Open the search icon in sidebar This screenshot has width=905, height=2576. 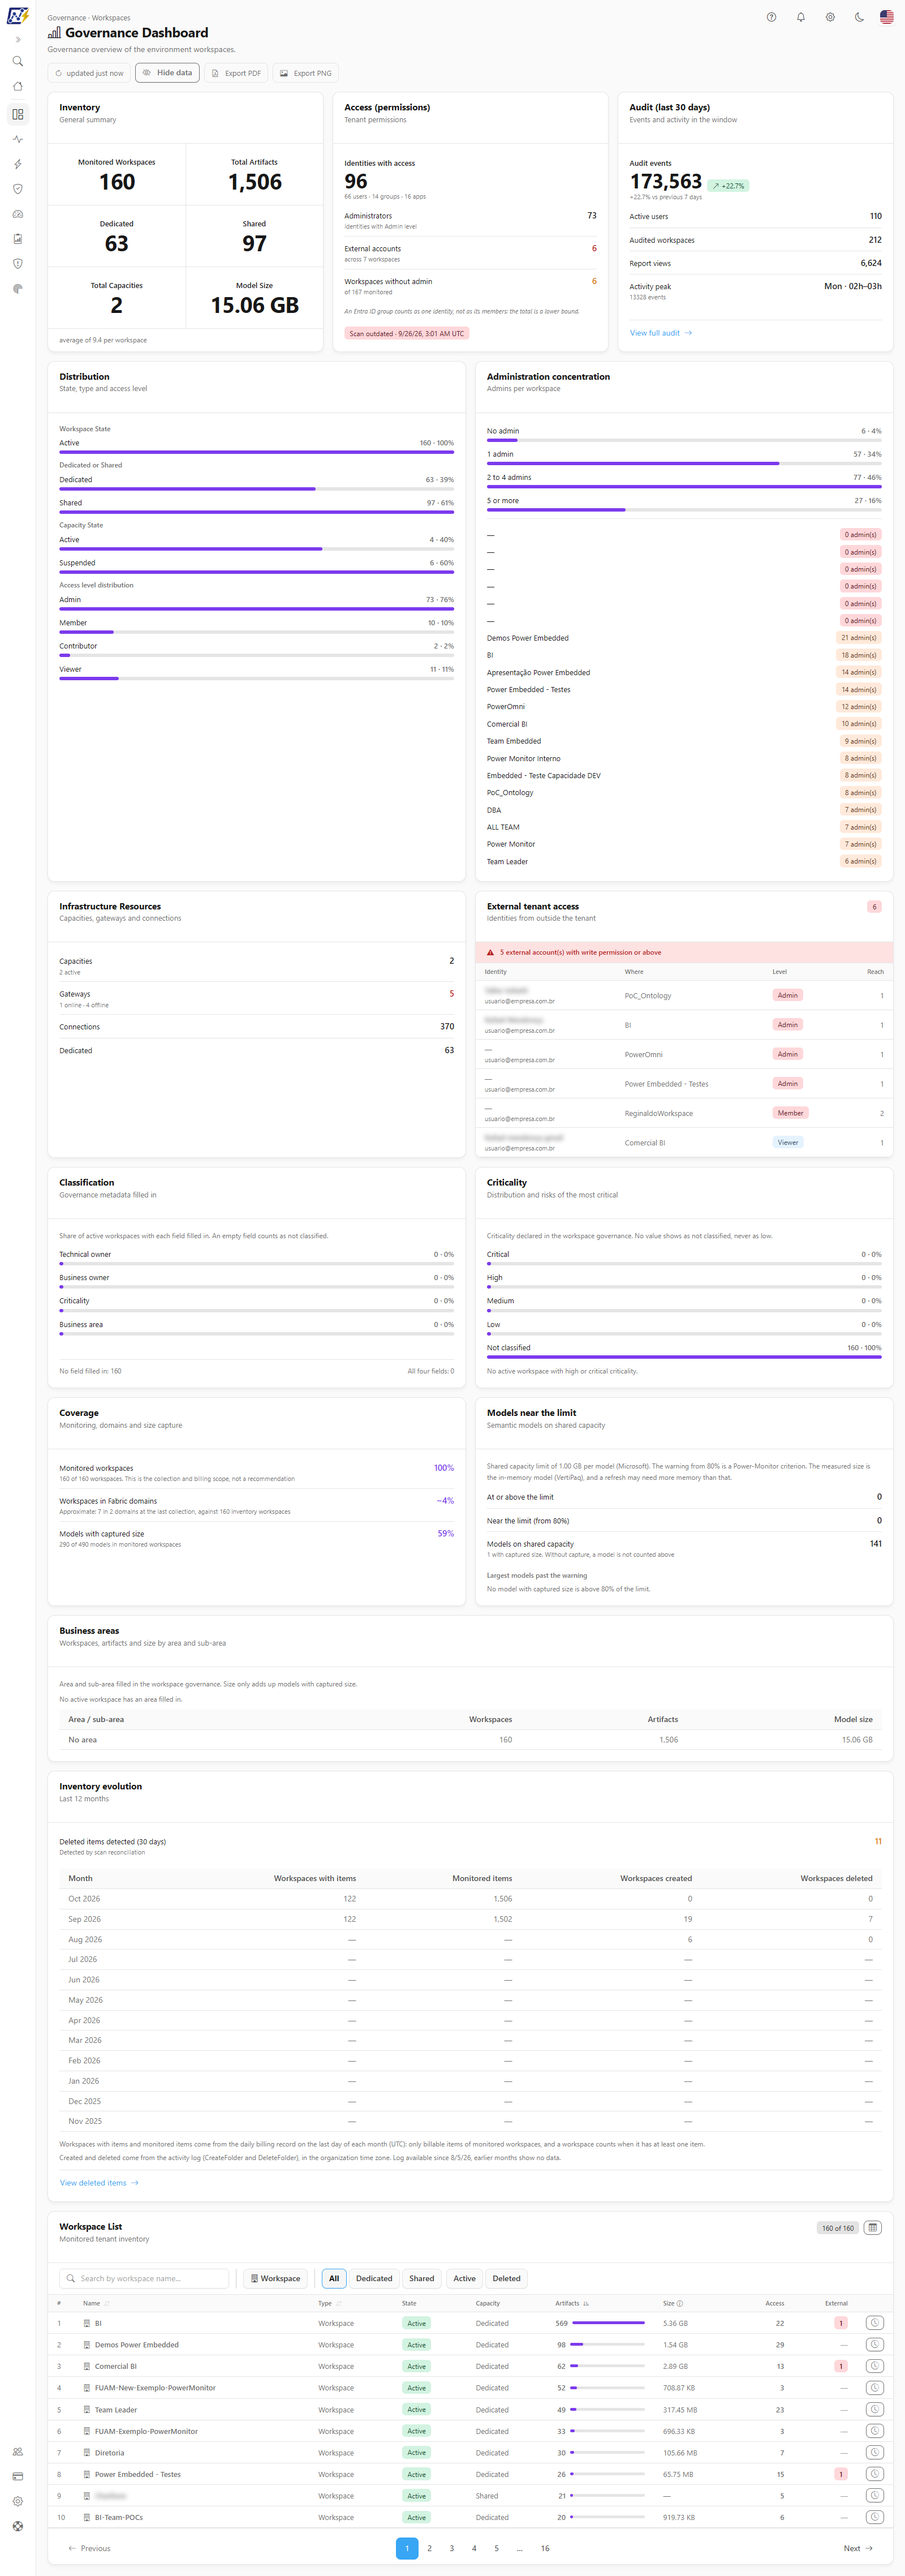[17, 61]
